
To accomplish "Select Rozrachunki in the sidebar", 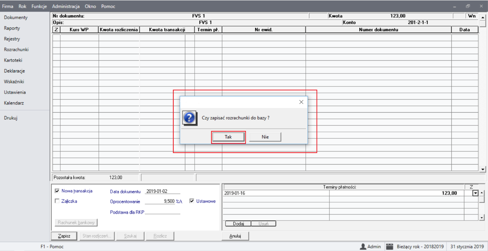I will pyautogui.click(x=16, y=50).
